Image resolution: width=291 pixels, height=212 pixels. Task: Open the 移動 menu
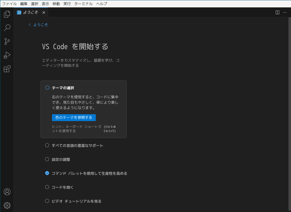(x=56, y=4)
